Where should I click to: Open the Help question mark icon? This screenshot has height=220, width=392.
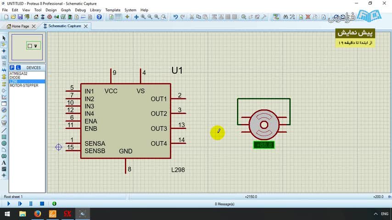pos(99,17)
